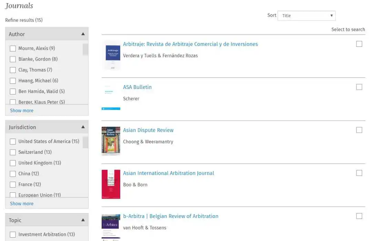Click the b-Arbitra cover thumbnail
This screenshot has height=241, width=372.
(111, 227)
